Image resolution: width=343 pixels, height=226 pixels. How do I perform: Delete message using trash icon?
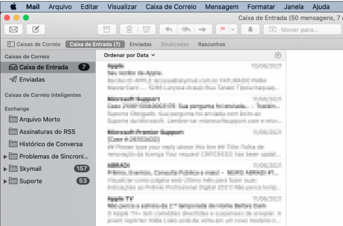click(129, 29)
